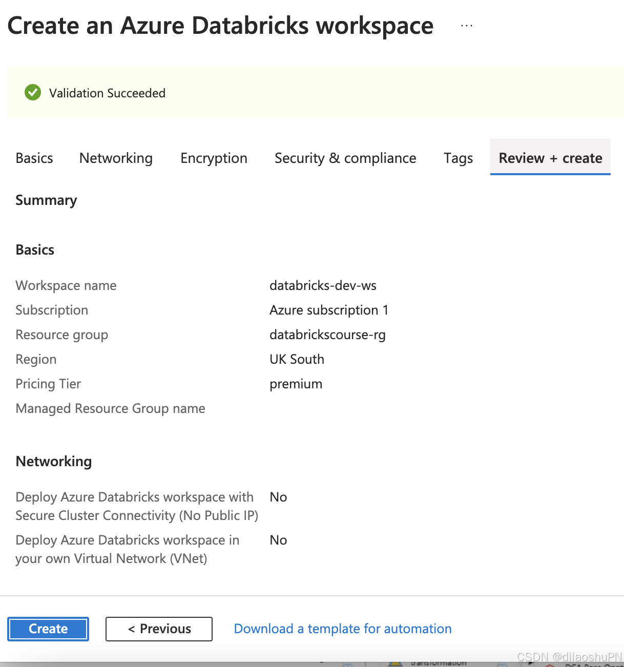Select the UK South region value
Image resolution: width=624 pixels, height=667 pixels.
[x=297, y=359]
